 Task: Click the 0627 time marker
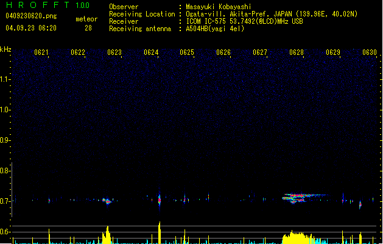pos(260,52)
